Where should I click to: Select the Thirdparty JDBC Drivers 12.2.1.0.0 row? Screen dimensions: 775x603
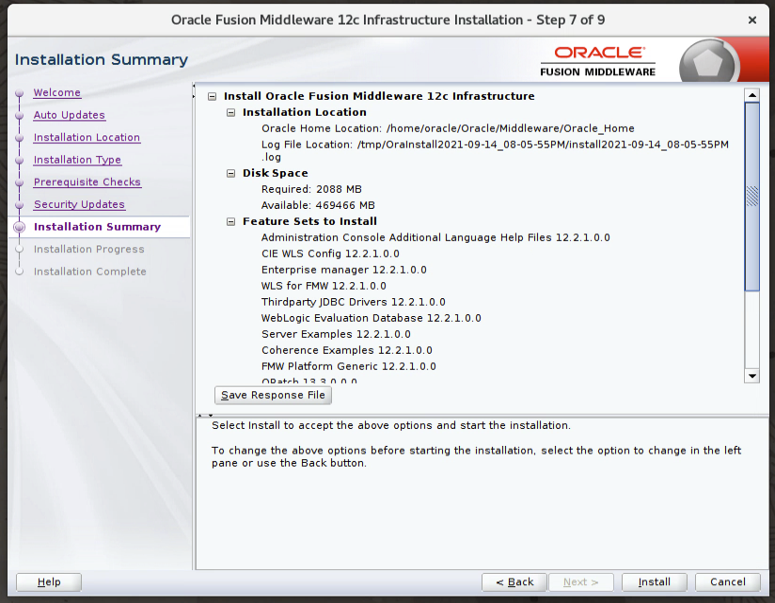click(354, 302)
